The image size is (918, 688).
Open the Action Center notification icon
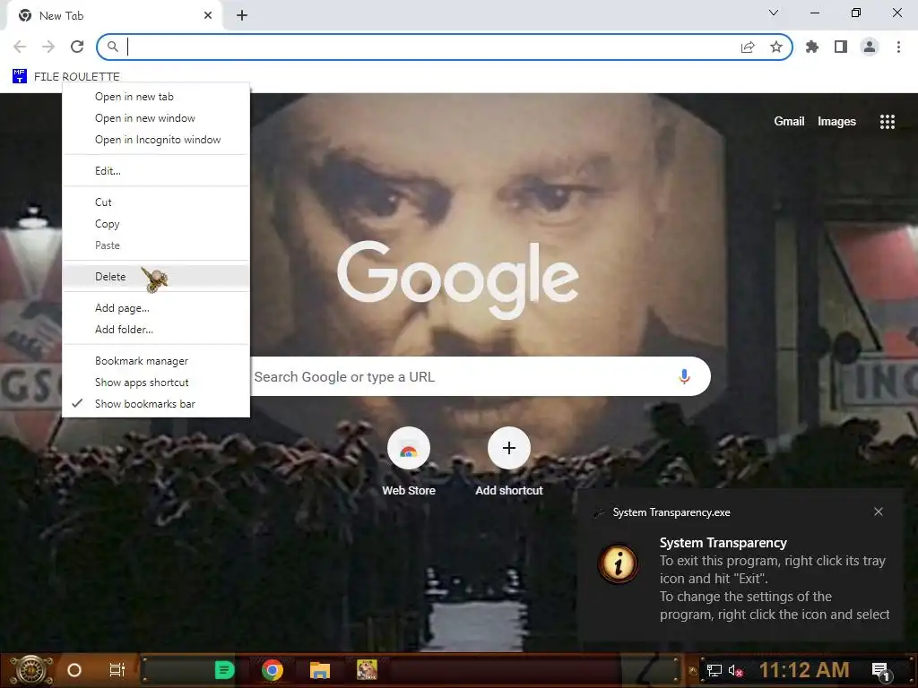(x=880, y=672)
